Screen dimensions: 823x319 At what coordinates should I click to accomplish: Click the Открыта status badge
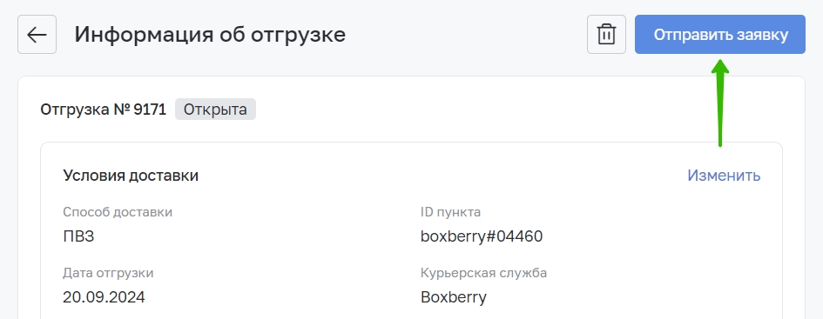215,110
